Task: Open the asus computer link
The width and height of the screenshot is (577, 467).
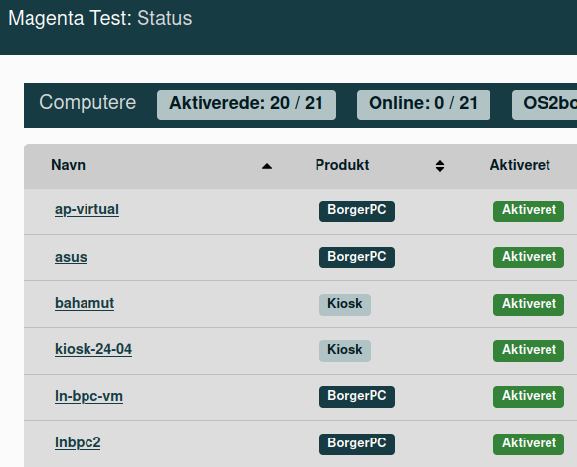Action: pyautogui.click(x=71, y=257)
